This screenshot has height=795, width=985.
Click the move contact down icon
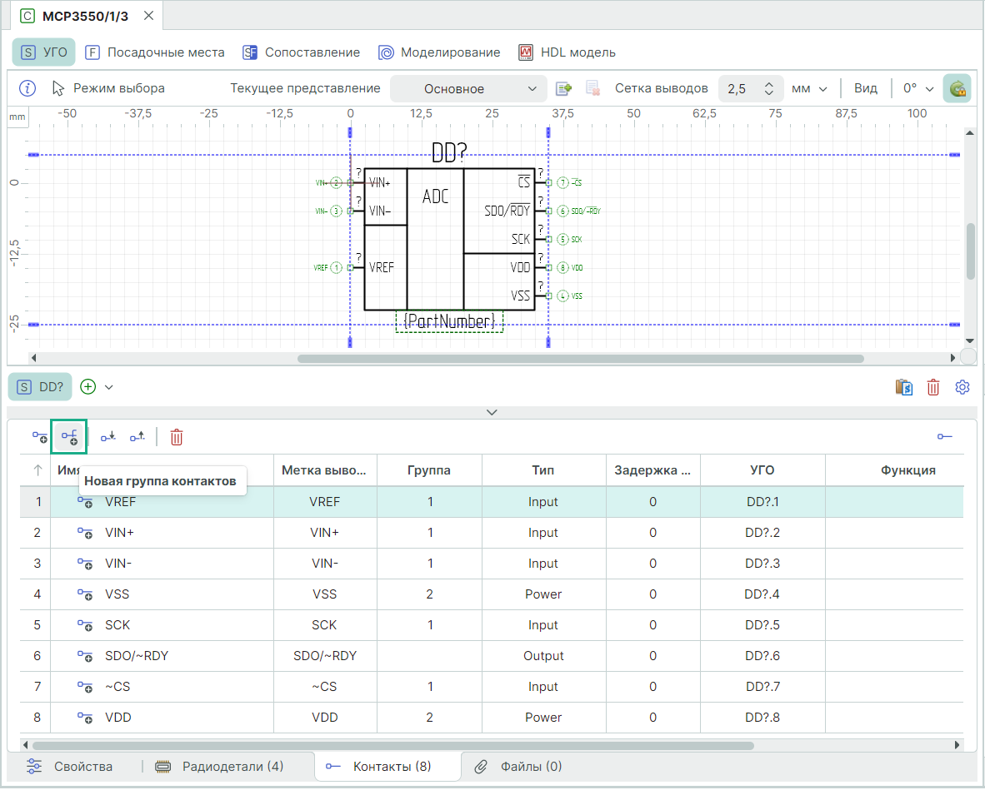[x=107, y=436]
